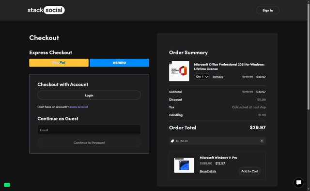The height and width of the screenshot is (191, 310).
Task: Expand the Qty. 1 quantity dropdown
Action: pos(201,77)
